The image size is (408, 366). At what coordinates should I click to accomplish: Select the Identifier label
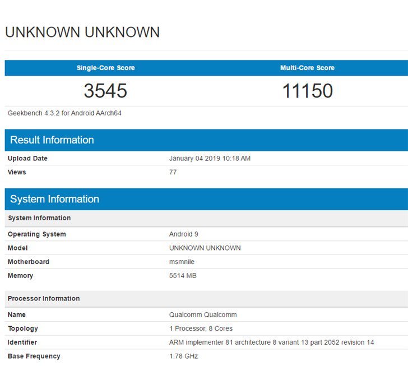[22, 342]
